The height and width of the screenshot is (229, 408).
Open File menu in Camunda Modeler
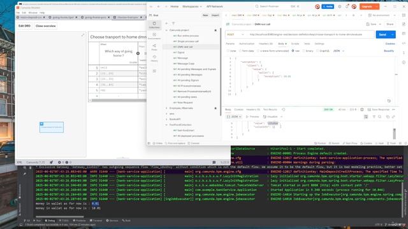[x=18, y=13]
